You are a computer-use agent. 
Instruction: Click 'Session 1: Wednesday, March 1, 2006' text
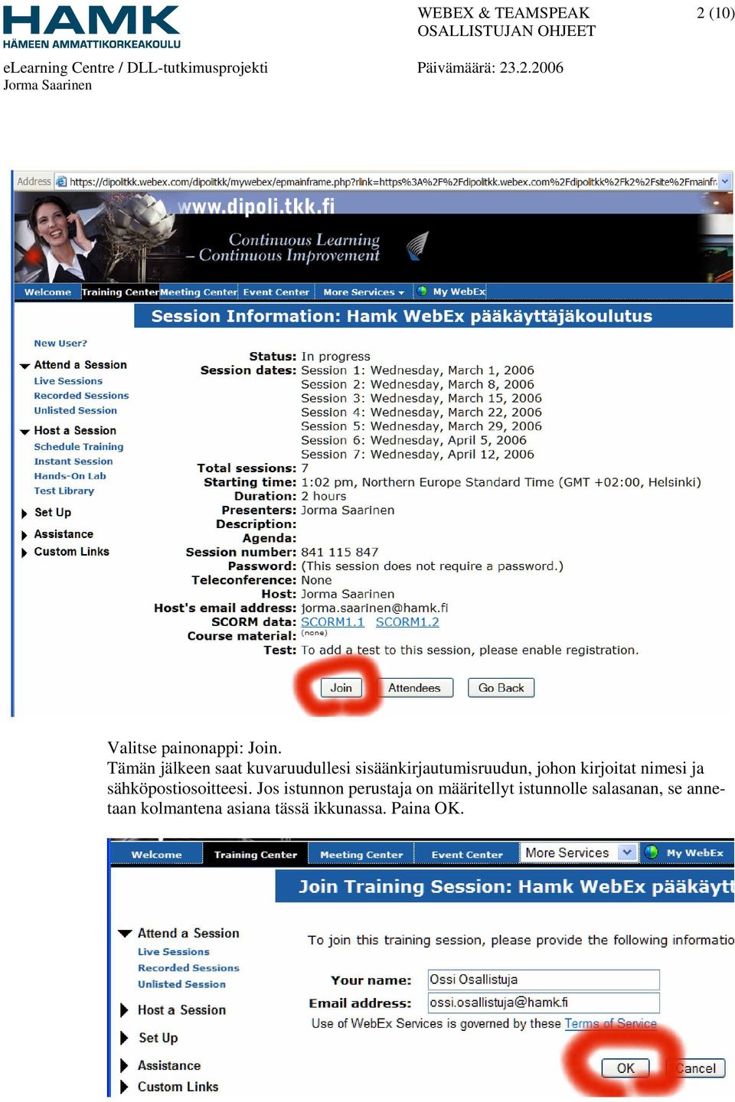[417, 370]
